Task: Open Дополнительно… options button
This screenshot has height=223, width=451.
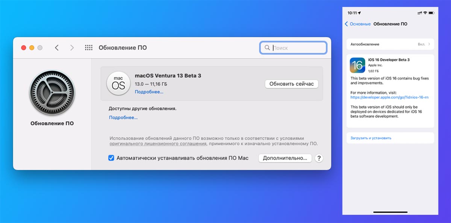Action: (x=285, y=158)
